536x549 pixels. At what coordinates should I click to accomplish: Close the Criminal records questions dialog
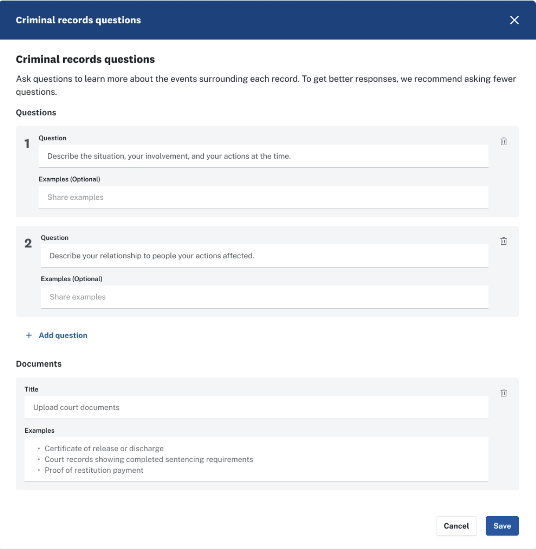514,20
